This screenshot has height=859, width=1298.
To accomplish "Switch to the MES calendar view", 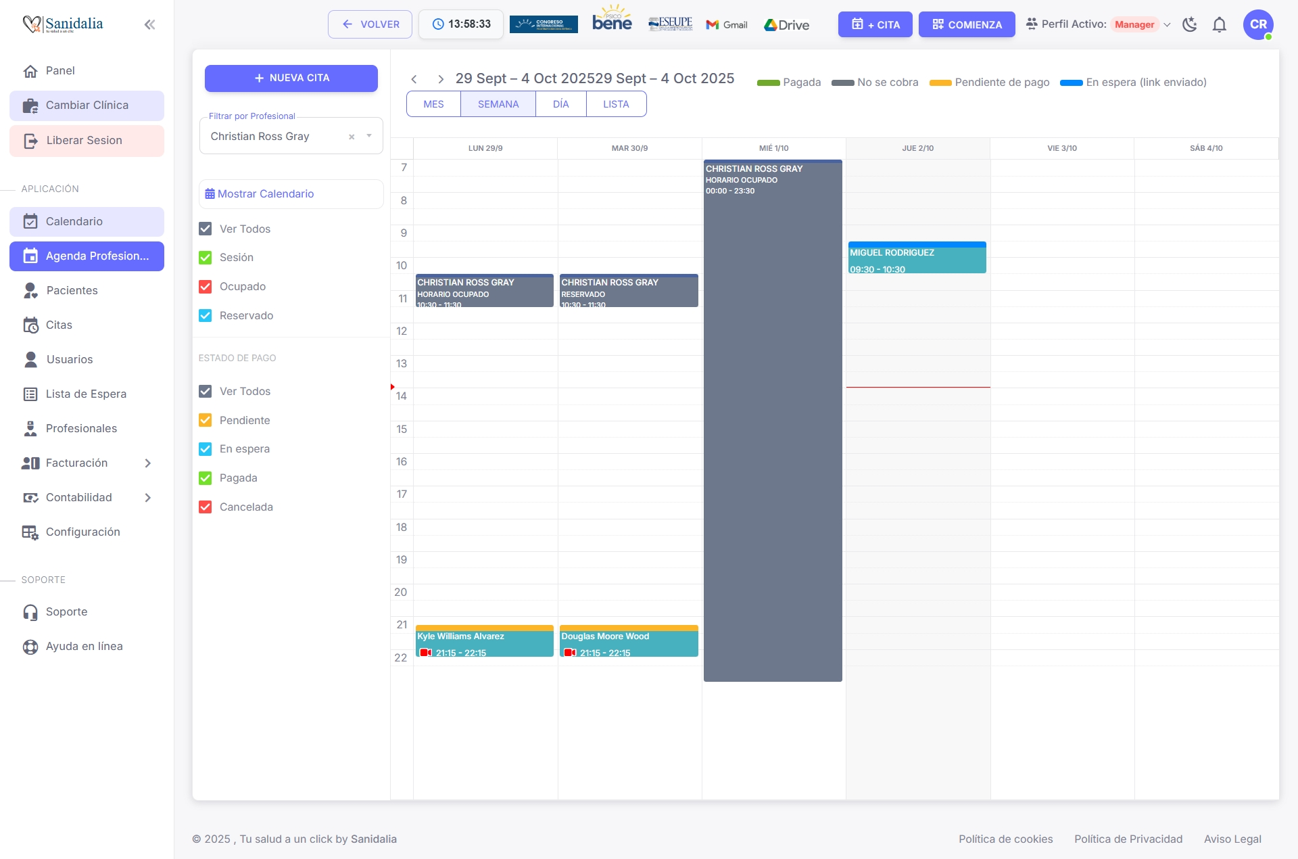I will pos(433,103).
